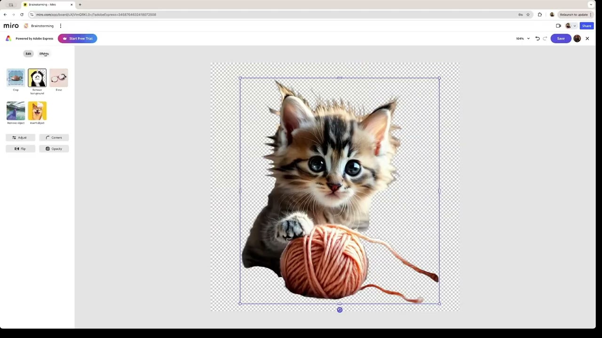This screenshot has width=602, height=338.
Task: Click the Undo arrow icon
Action: pyautogui.click(x=538, y=38)
